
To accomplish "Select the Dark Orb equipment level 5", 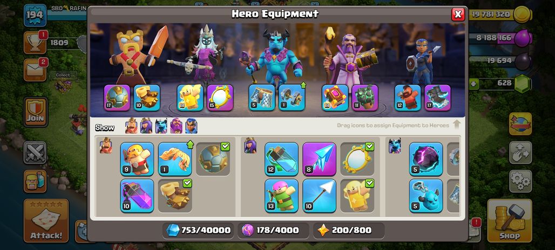I will (426, 159).
